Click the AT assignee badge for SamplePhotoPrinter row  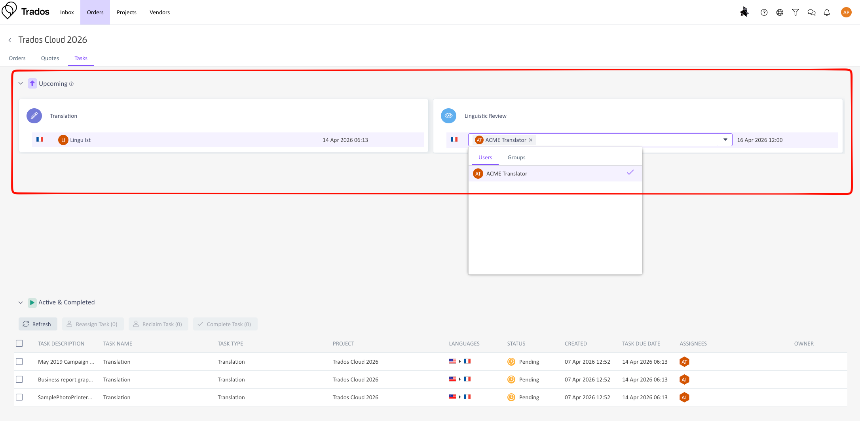(x=684, y=397)
